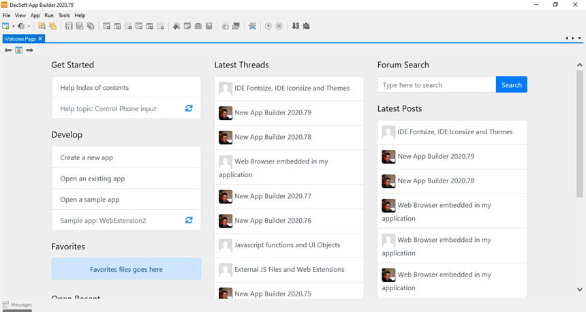586x312 pixels.
Task: Click the Favorites files goes here box
Action: tap(126, 269)
